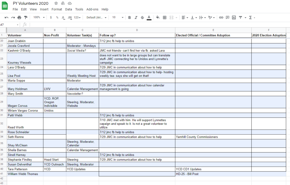Open the Borders tool
This screenshot has height=185, width=290.
(165, 18)
